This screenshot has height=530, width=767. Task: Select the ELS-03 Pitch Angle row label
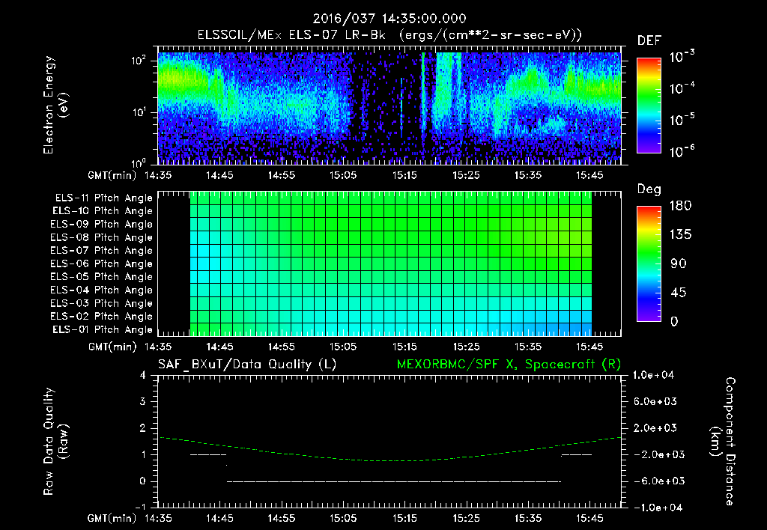tap(101, 303)
